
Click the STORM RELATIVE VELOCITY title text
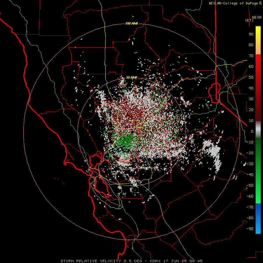(91, 261)
